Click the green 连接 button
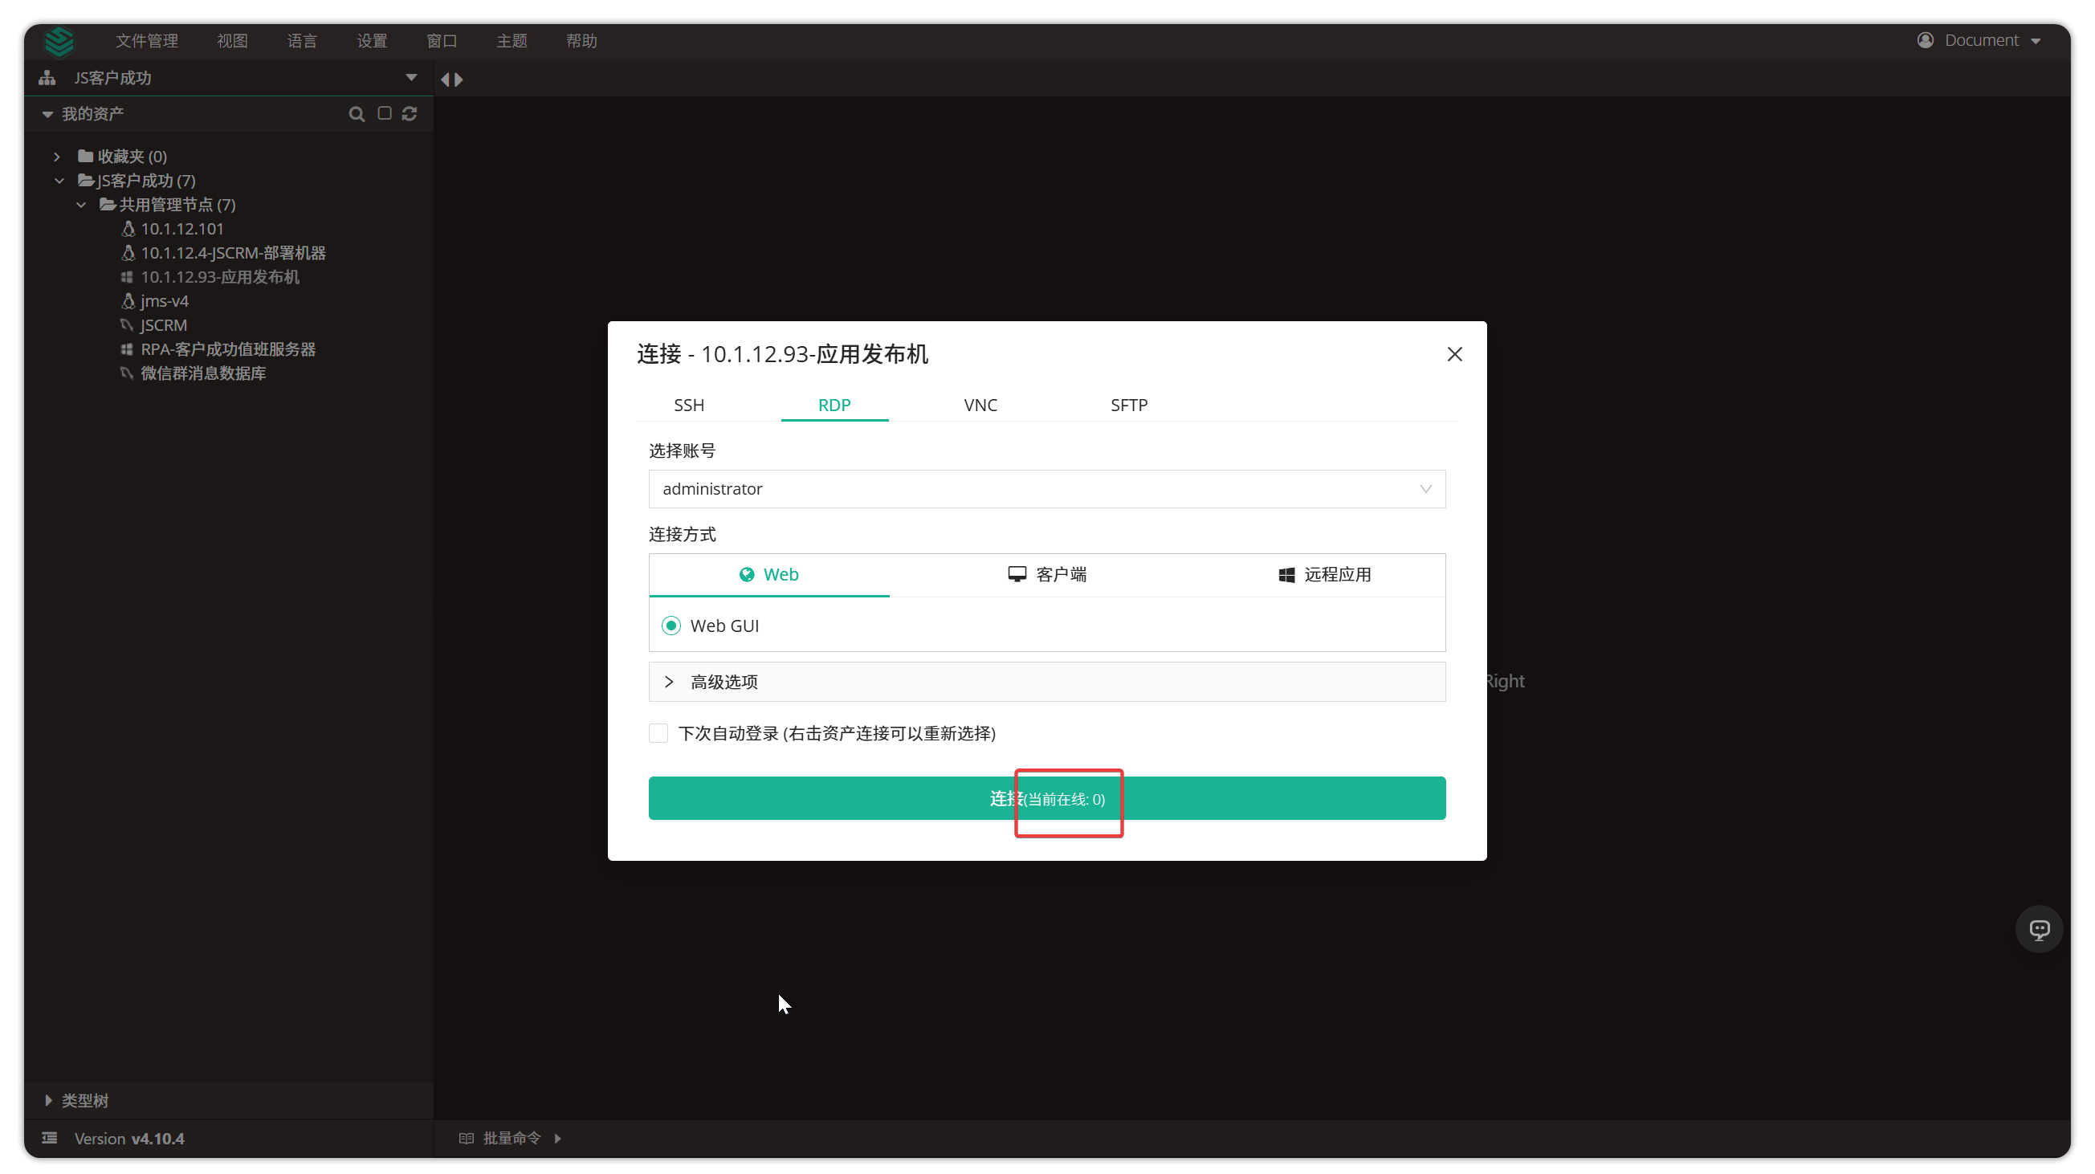Screen dimensions: 2095x1174 1046,798
